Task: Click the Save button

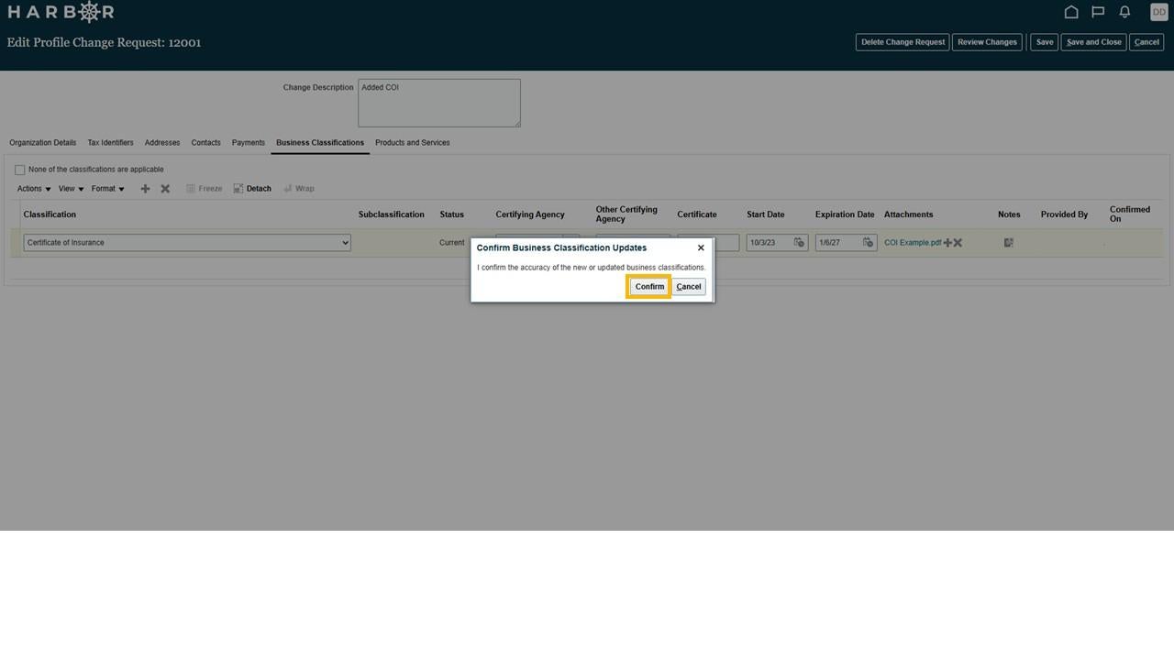Action: point(1045,42)
